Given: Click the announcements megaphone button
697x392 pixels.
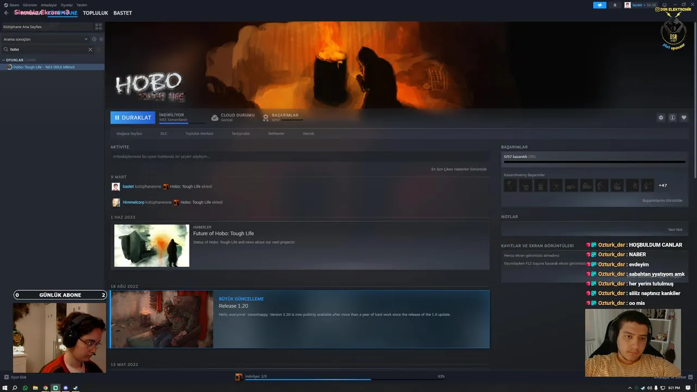Looking at the screenshot, I should (600, 5).
